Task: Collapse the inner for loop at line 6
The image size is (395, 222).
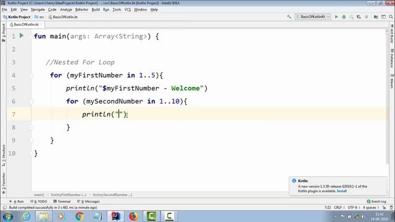Action: (x=31, y=101)
